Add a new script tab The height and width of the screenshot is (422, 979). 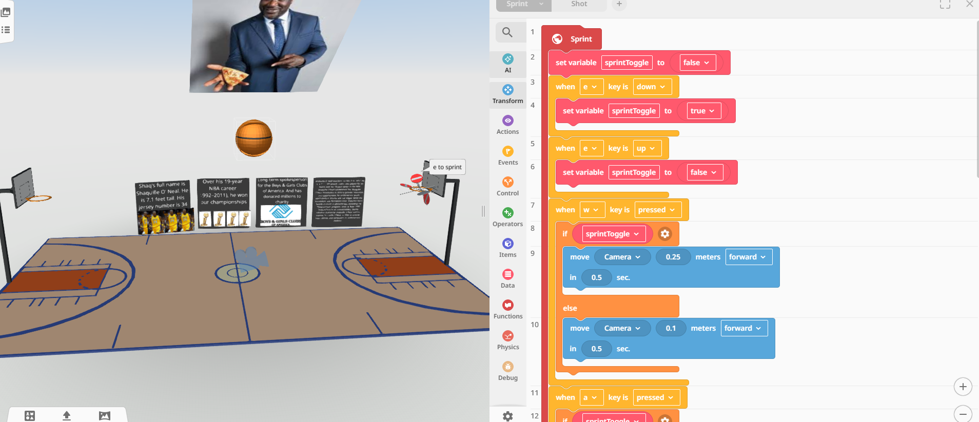(619, 4)
